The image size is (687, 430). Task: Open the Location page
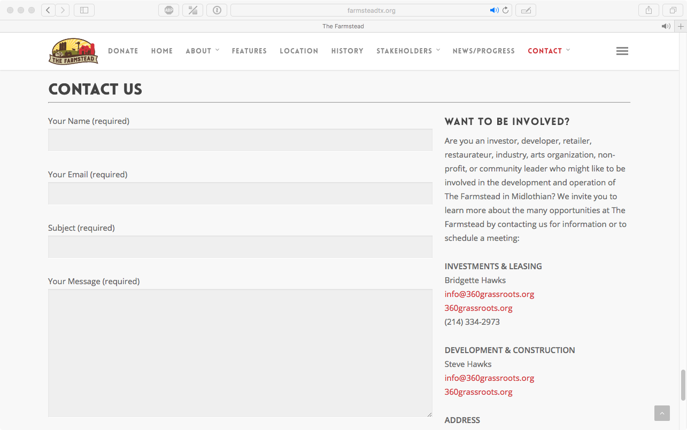[299, 51]
